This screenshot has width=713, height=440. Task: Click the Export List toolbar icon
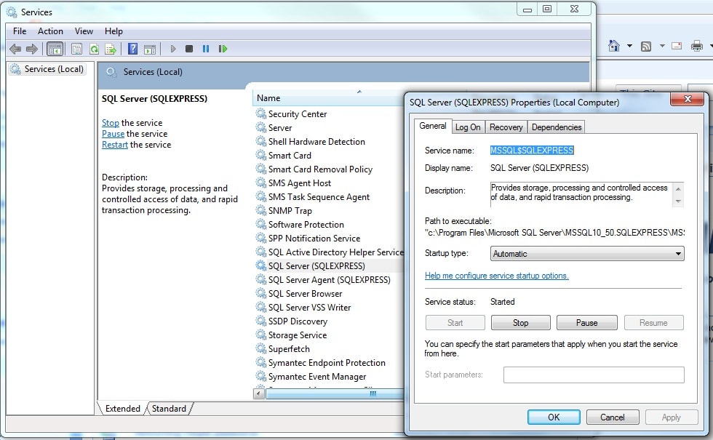point(111,49)
